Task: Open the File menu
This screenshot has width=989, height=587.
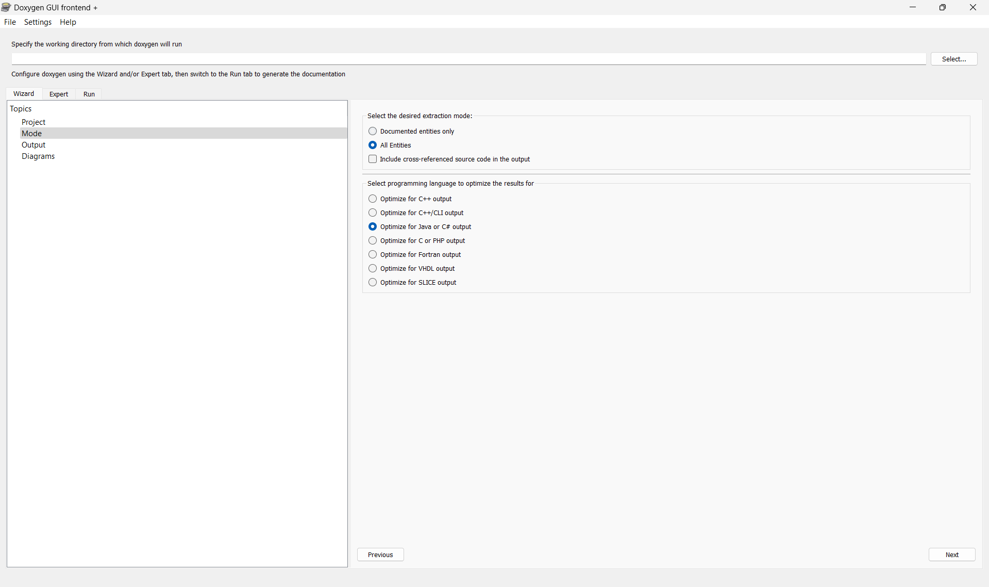Action: (x=10, y=22)
